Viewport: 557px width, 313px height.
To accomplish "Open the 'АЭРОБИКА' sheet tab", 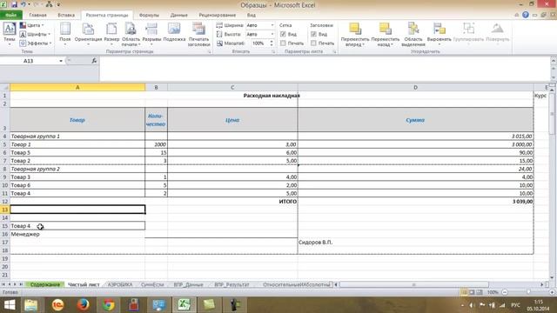I will [120, 284].
